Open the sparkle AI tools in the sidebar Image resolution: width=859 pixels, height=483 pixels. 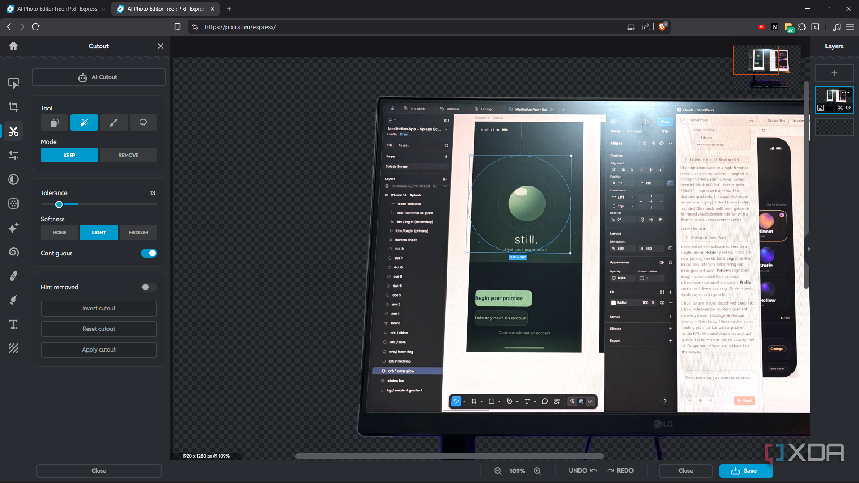point(13,228)
